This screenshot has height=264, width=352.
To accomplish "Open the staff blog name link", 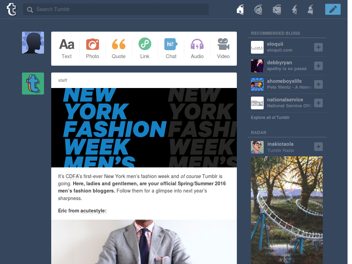I will [63, 80].
